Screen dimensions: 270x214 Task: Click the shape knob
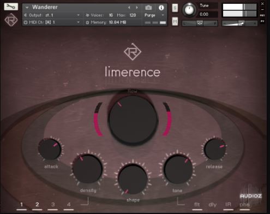[x=133, y=179]
